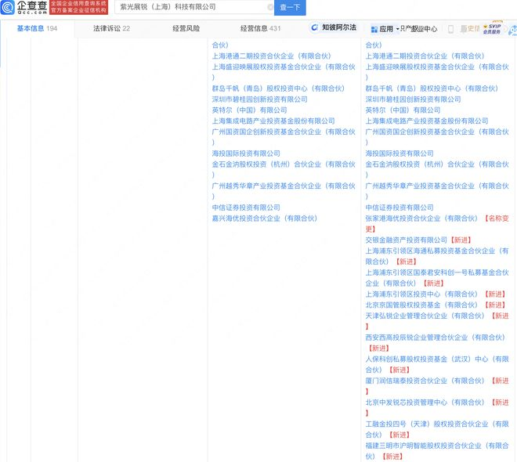The height and width of the screenshot is (462, 517).
Task: Click the mobile phone icon in header
Action: (450, 29)
